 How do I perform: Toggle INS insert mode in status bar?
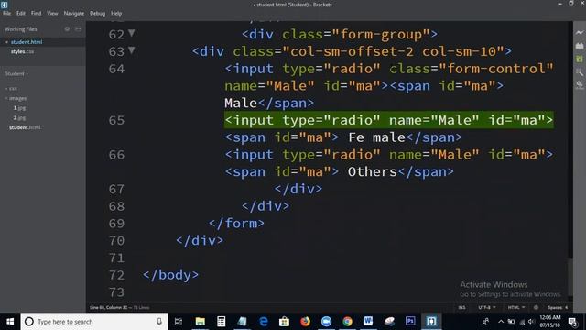(461, 307)
